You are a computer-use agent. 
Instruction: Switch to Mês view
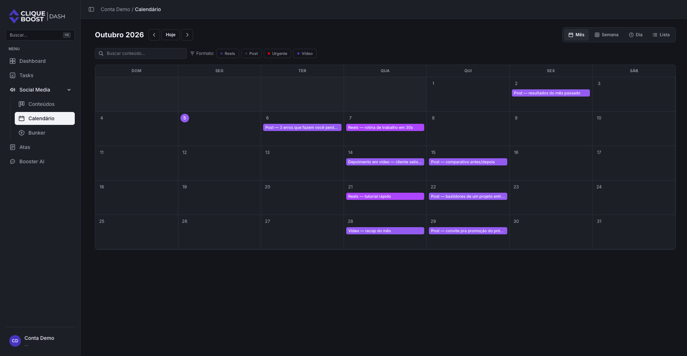pyautogui.click(x=576, y=35)
